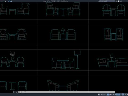128x96 pixels.
Task: Click the help search text box in title bar
Action: (x=107, y=1)
